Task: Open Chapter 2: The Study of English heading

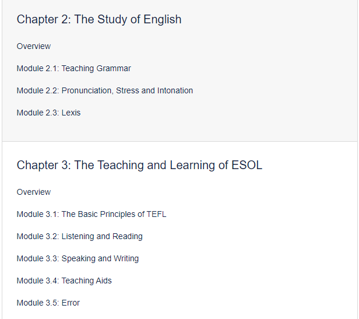Action: click(99, 19)
